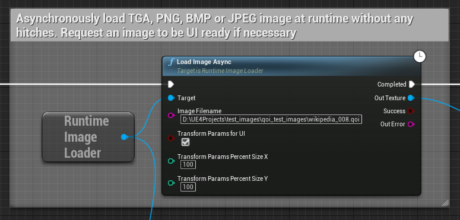Click the Percent Size Y integer pin
The height and width of the screenshot is (220, 460).
coord(171,183)
